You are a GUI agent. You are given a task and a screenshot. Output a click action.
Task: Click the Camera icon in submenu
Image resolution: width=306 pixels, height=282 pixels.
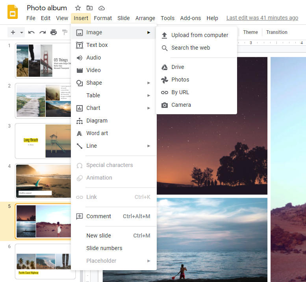165,105
